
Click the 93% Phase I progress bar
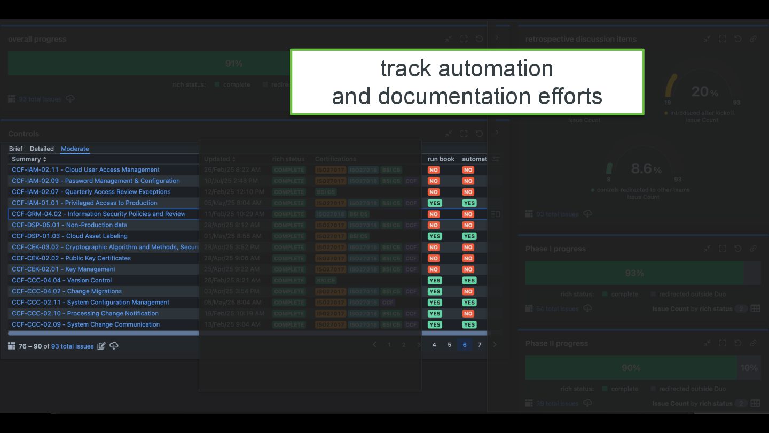(634, 273)
